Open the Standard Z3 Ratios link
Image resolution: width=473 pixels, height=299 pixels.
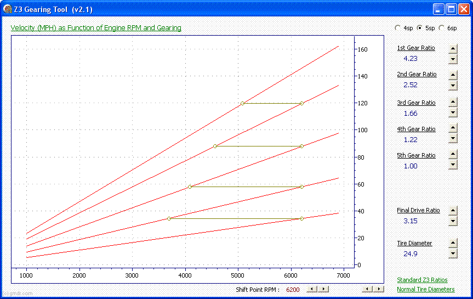pyautogui.click(x=422, y=280)
